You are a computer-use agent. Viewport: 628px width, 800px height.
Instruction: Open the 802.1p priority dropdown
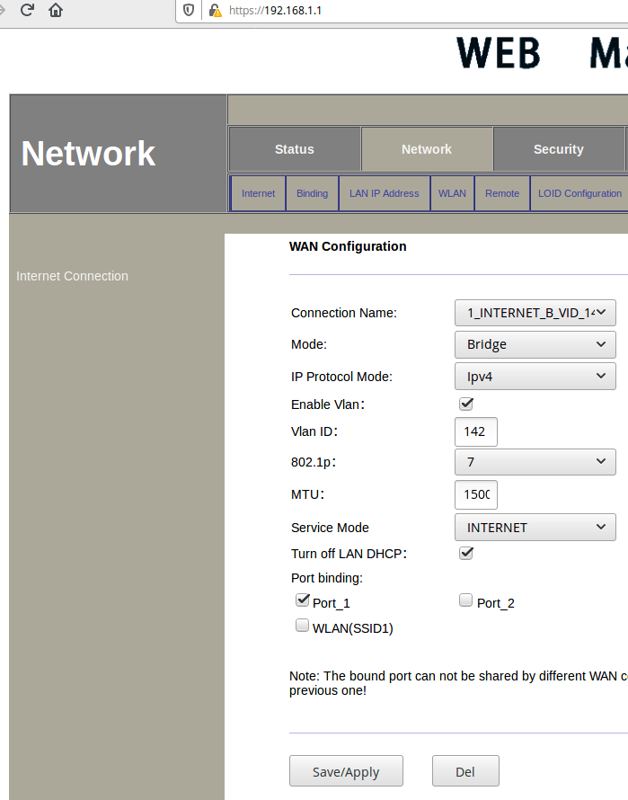pyautogui.click(x=535, y=462)
